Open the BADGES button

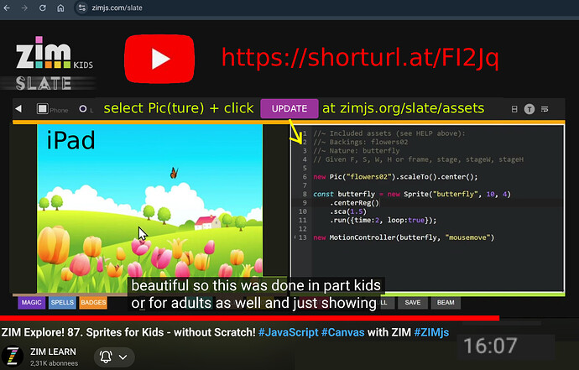tap(93, 302)
